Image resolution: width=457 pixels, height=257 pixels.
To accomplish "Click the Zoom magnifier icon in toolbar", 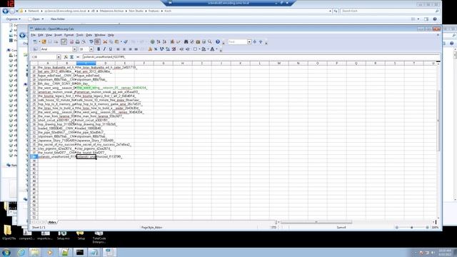I will click(210, 42).
